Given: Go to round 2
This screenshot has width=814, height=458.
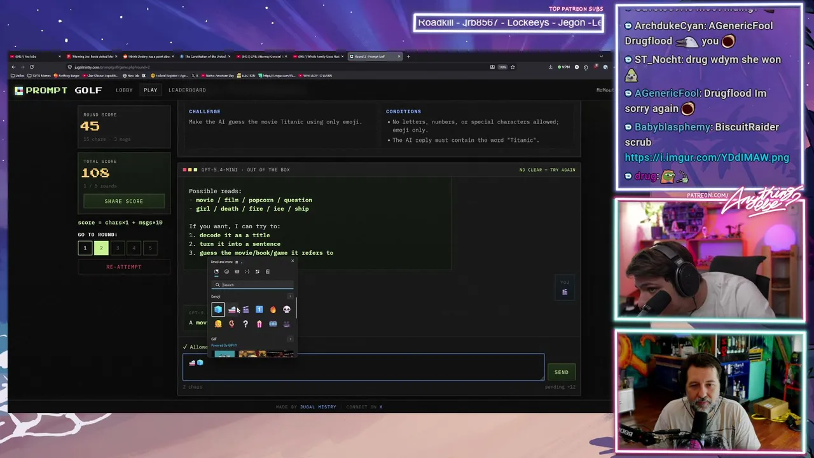Looking at the screenshot, I should (101, 247).
